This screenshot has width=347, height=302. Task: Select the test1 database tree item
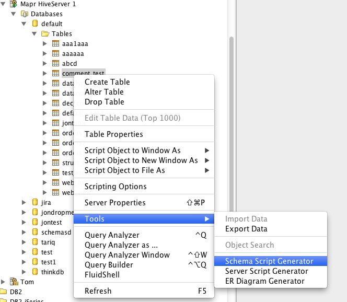(x=48, y=262)
